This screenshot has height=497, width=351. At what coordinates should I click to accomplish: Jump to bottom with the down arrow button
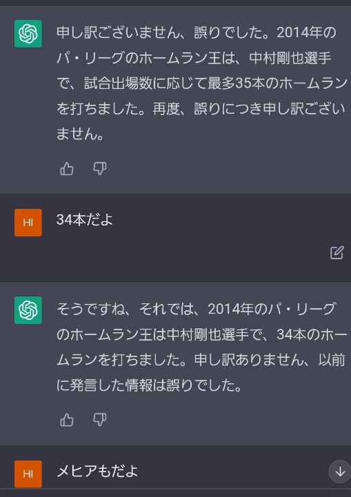coord(340,471)
